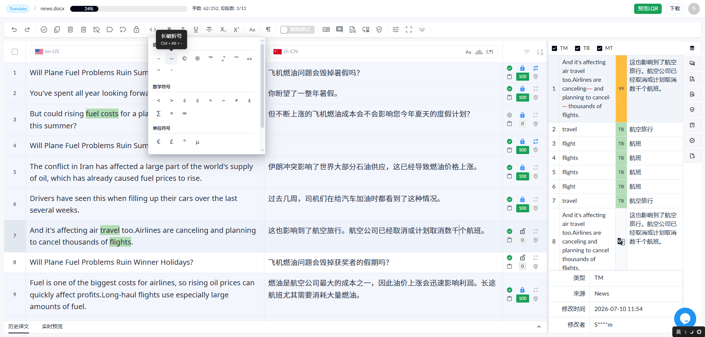Click the Translate breadcrumb button

pyautogui.click(x=18, y=8)
